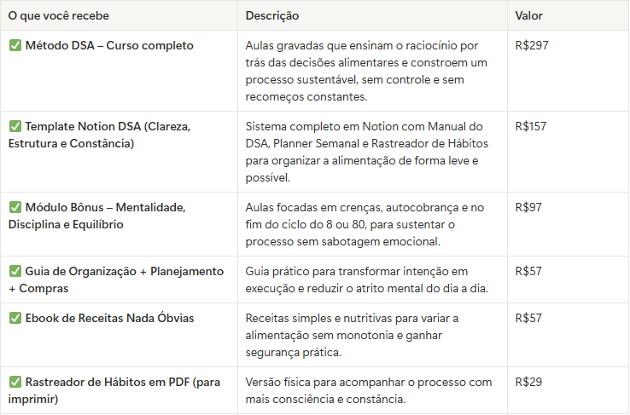Click the green checkmark beside Método DSA
This screenshot has width=630, height=415.
(x=15, y=45)
